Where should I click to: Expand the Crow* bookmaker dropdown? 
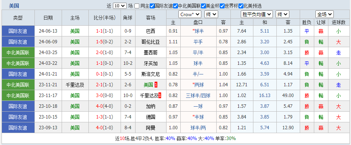pos(190,14)
